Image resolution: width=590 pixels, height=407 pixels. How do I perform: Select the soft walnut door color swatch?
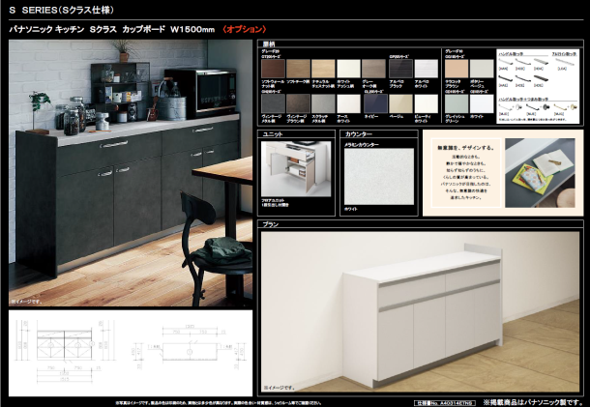pyautogui.click(x=273, y=69)
